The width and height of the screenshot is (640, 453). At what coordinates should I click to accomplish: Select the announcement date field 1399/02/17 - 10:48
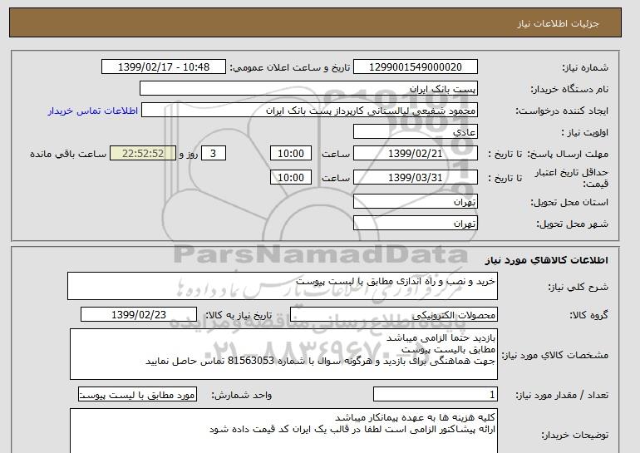(163, 67)
